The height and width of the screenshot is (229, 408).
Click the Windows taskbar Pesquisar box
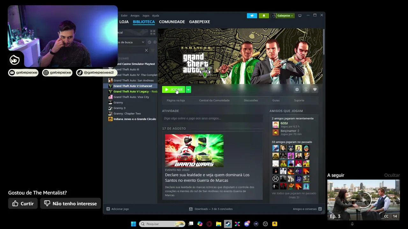[x=162, y=224]
